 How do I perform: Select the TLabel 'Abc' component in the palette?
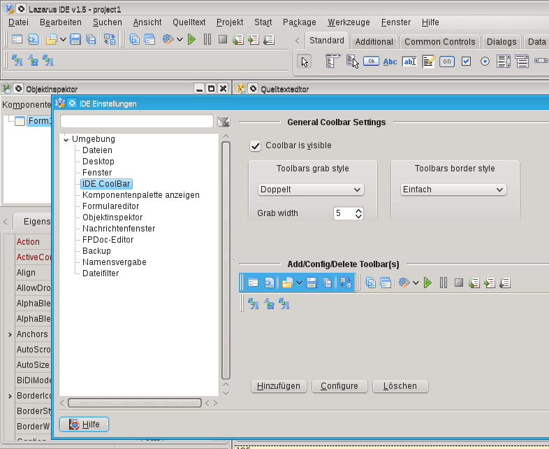(390, 62)
